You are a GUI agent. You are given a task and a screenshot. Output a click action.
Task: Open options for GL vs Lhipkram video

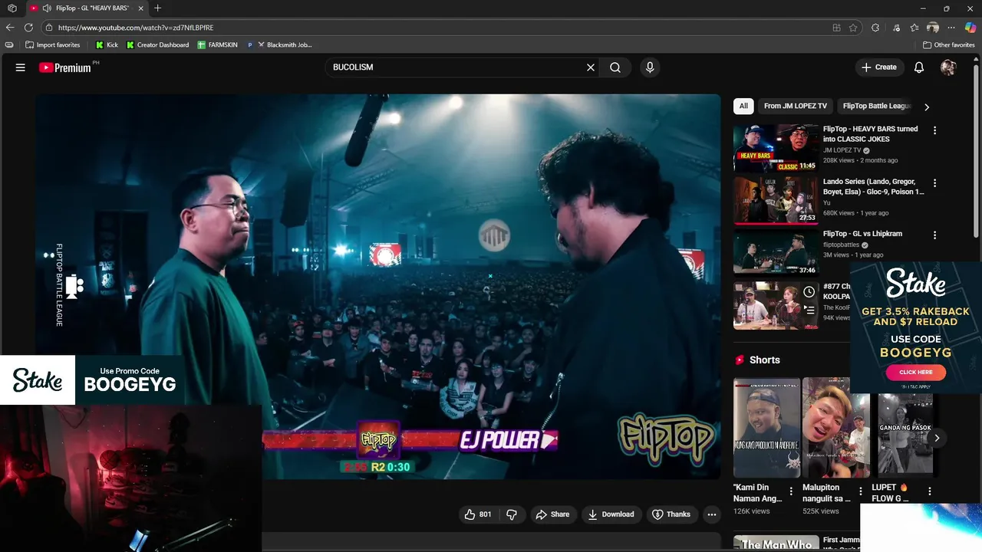(934, 235)
